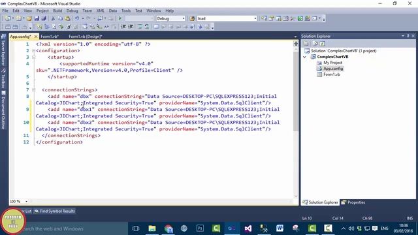Click the Task View taskbar icon
The height and width of the screenshot is (235, 418).
136,228
